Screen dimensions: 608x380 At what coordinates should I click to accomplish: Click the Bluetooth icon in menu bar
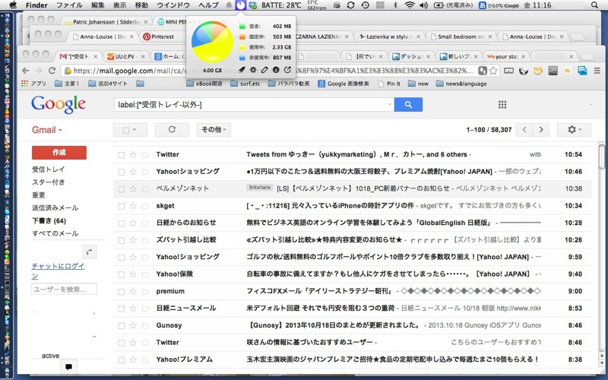coord(395,5)
